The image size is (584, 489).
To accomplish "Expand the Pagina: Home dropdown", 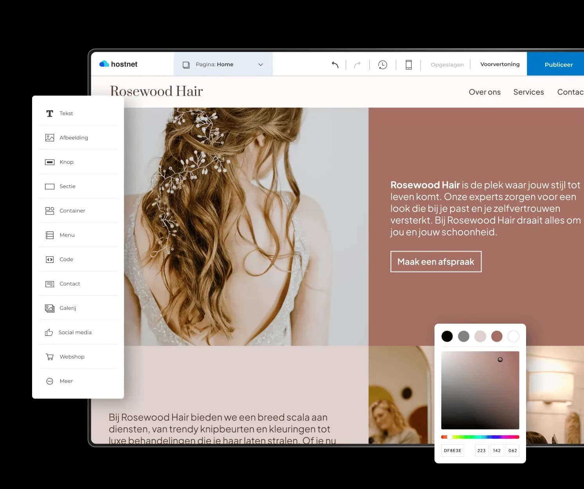I will point(223,64).
